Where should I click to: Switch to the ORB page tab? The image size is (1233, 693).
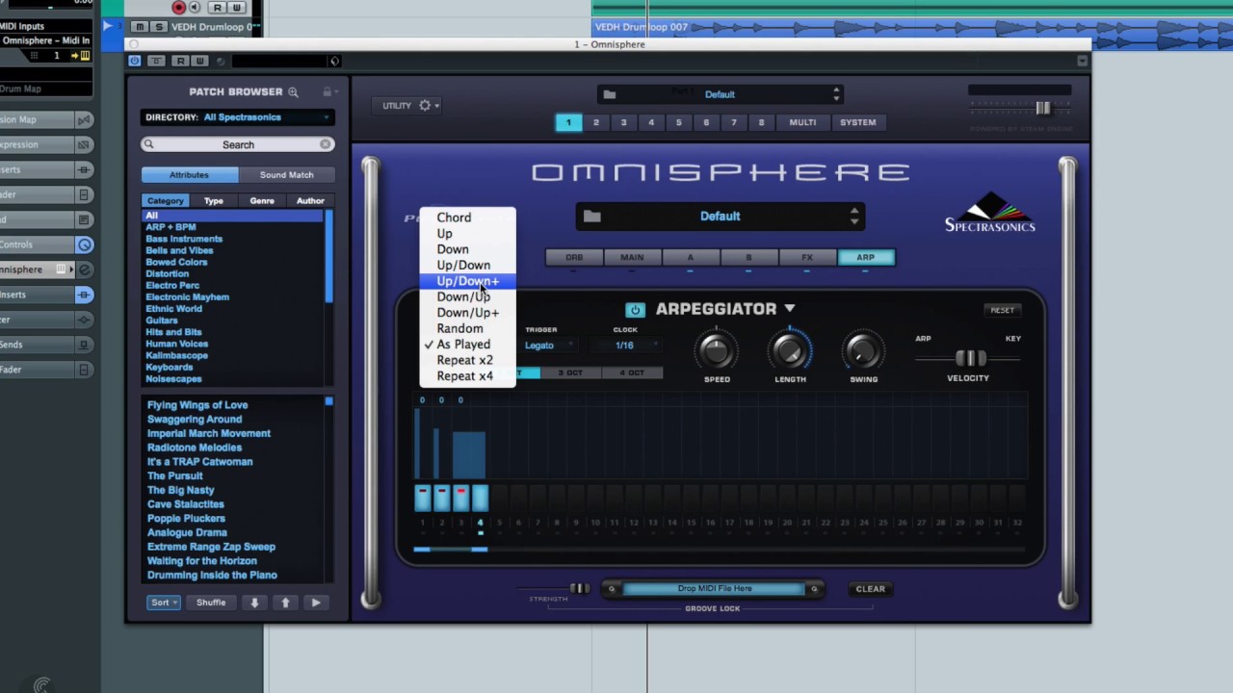pyautogui.click(x=574, y=257)
